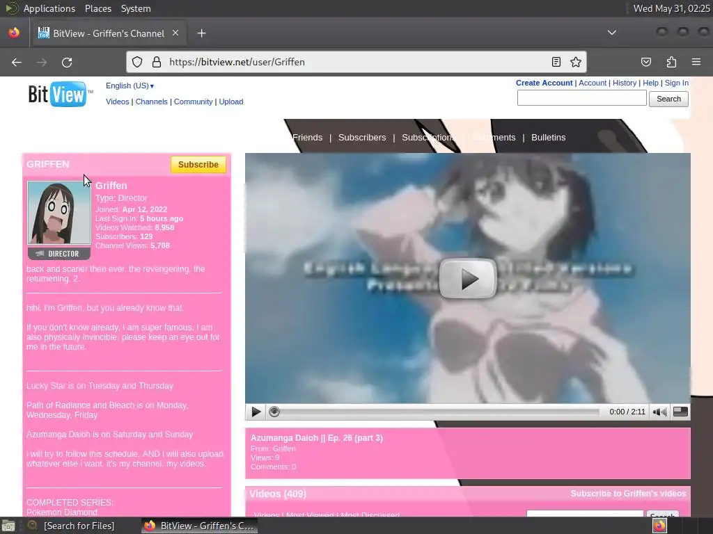Bookmark this page with the star icon
This screenshot has height=534, width=713.
tap(576, 62)
